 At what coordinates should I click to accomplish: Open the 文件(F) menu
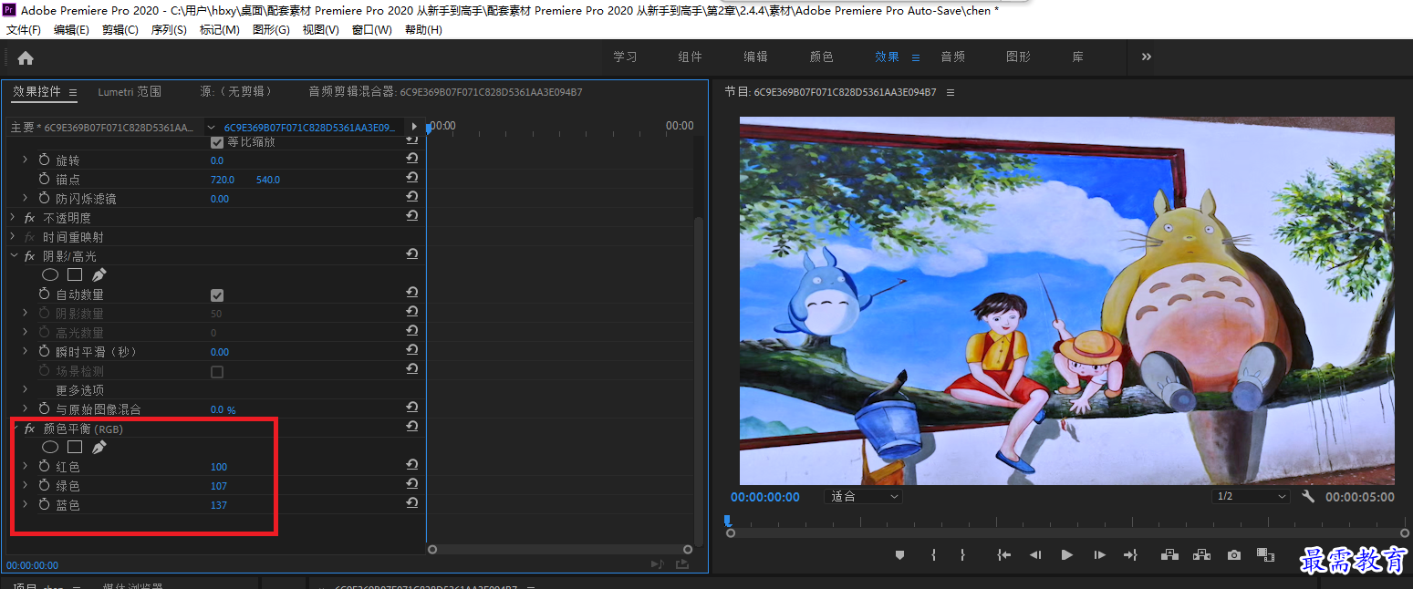(x=24, y=30)
